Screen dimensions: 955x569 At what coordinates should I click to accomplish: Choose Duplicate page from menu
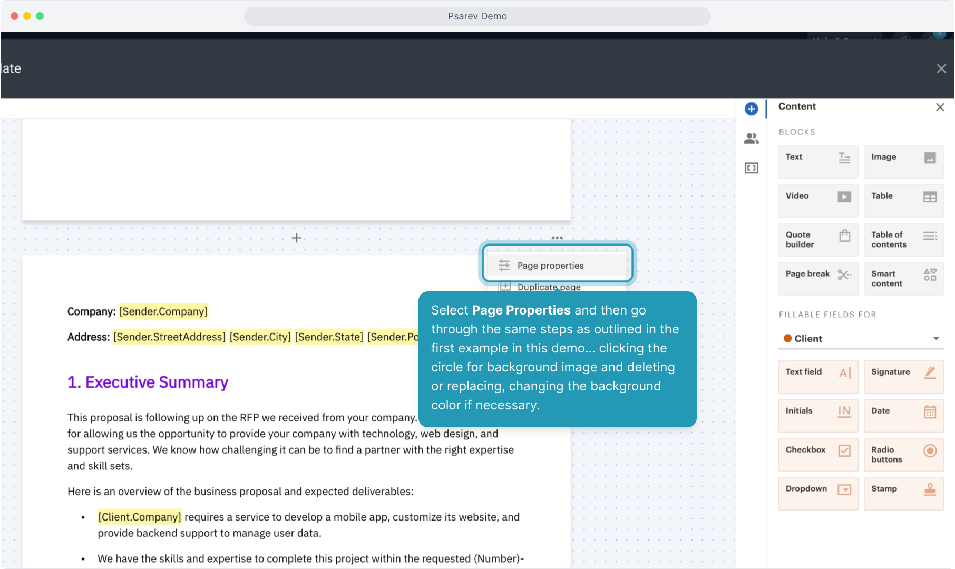(549, 287)
